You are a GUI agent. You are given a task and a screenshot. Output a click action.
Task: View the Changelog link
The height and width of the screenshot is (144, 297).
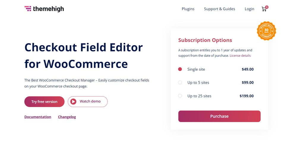67,117
